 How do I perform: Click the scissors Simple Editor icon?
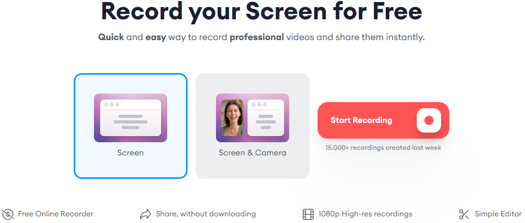[464, 214]
